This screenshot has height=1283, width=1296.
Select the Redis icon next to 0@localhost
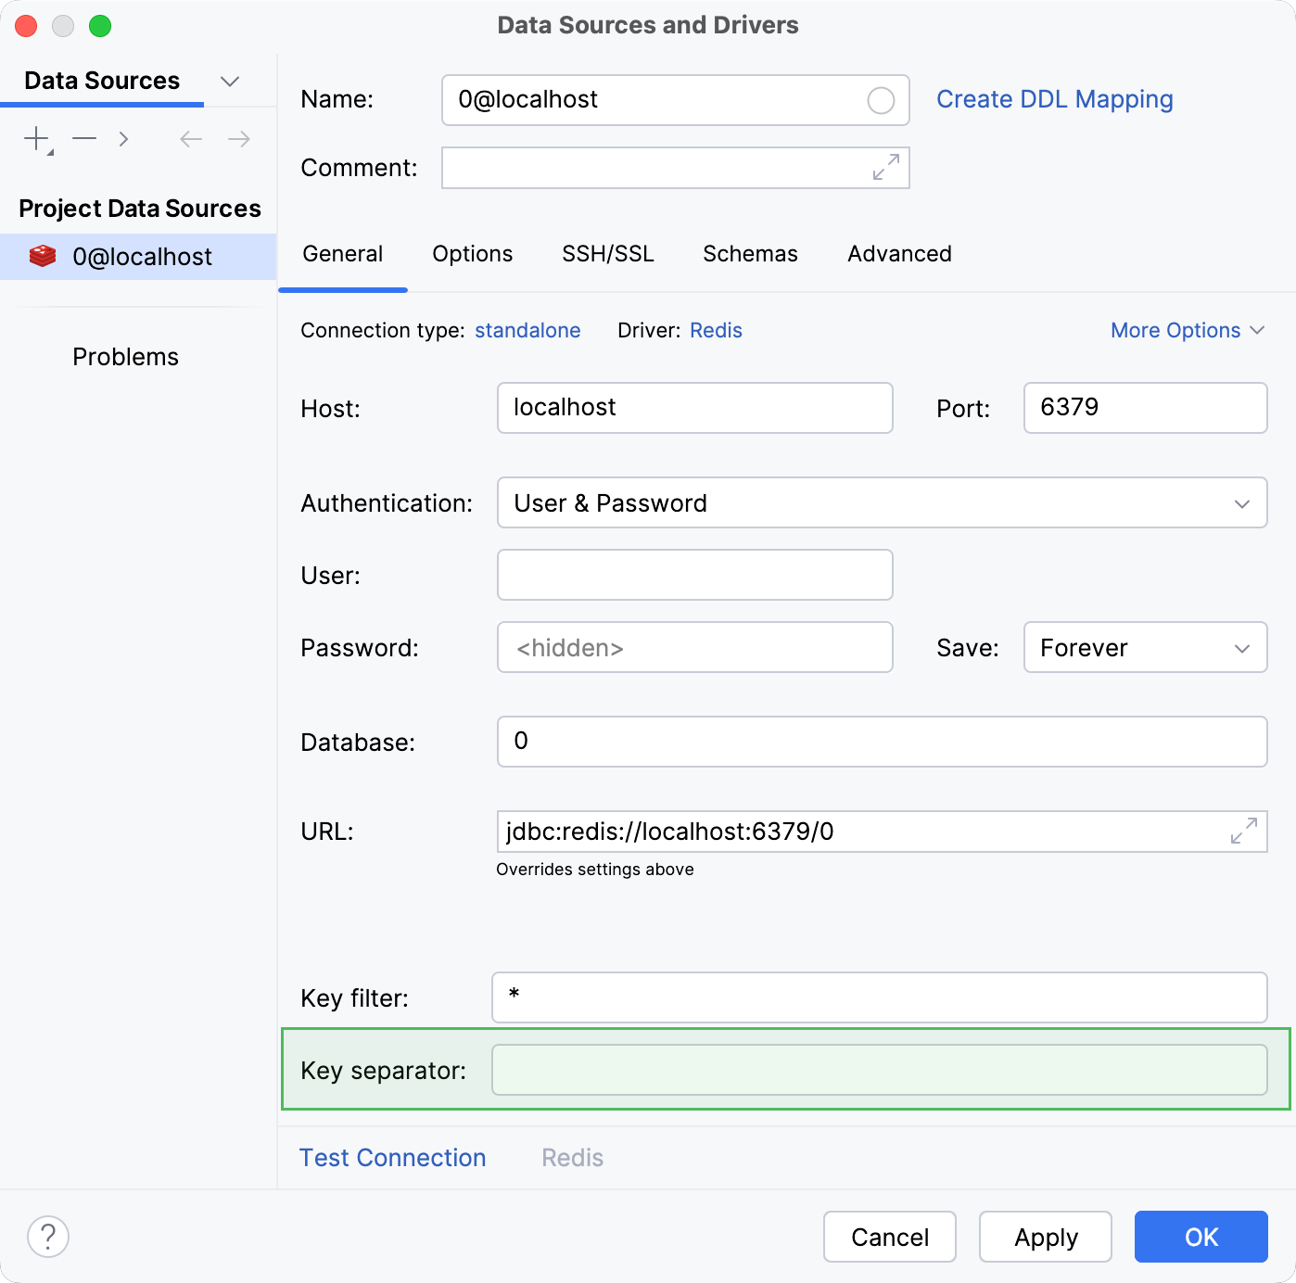click(x=43, y=256)
